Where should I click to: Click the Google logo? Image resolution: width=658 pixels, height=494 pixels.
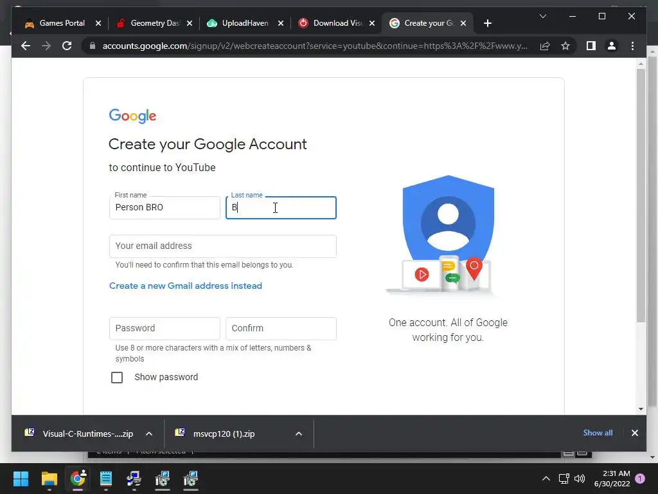(x=132, y=116)
